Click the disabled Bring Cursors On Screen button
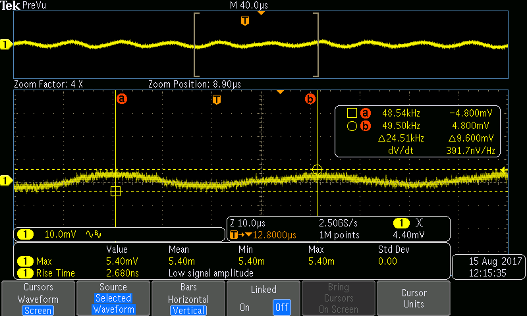Image resolution: width=527 pixels, height=316 pixels. [x=339, y=298]
